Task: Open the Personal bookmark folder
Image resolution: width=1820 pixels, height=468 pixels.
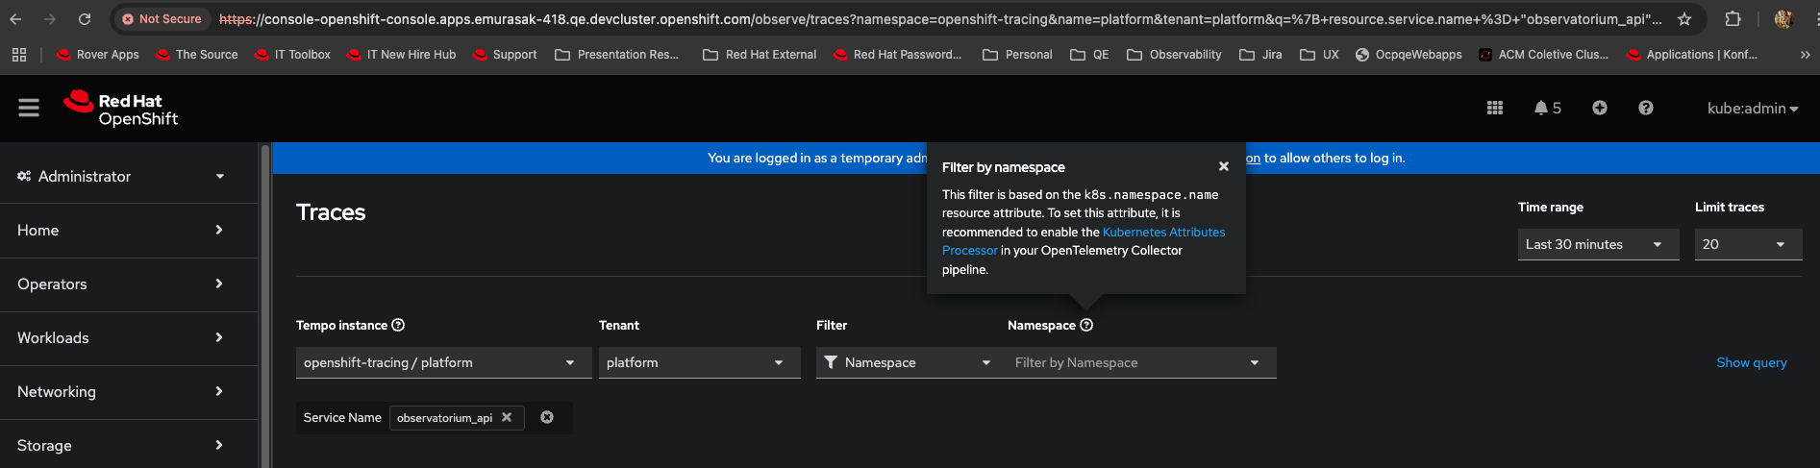Action: pos(1017,55)
